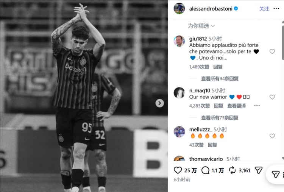Open comments via the speech bubble icon

point(205,170)
